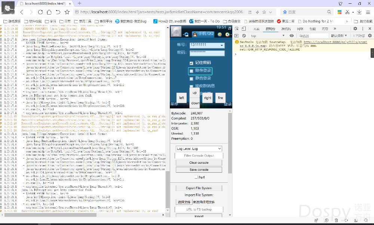Show the DevTools console sidebar icon
Image resolution: width=374 pixels, height=225 pixels.
(237, 36)
